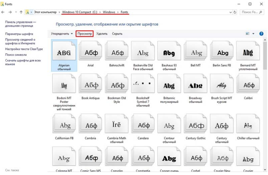The height and width of the screenshot is (175, 268).
Task: Select the Courier New font icon
Action: [x=222, y=156]
